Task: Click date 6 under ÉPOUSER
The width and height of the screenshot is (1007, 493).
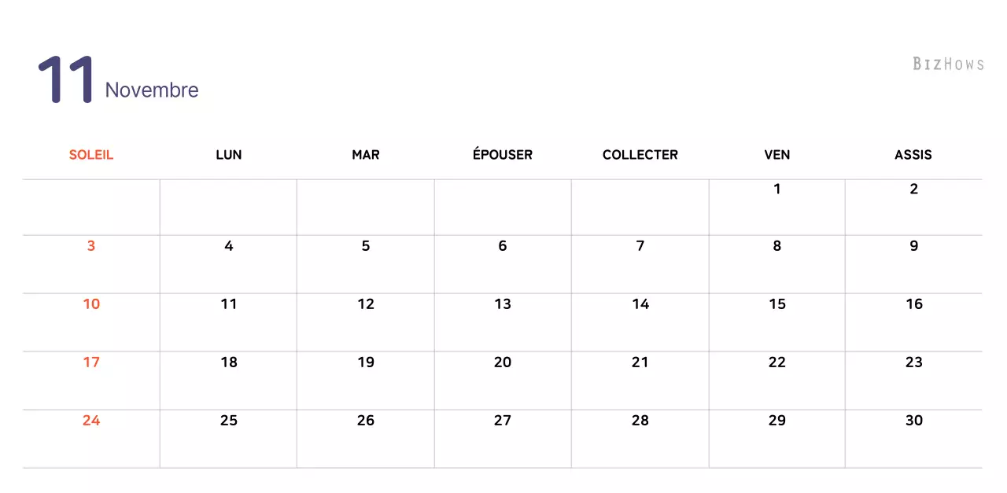Action: point(503,246)
